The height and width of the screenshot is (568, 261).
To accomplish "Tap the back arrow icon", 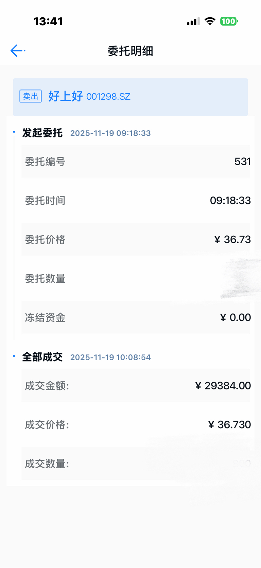I will (x=17, y=51).
